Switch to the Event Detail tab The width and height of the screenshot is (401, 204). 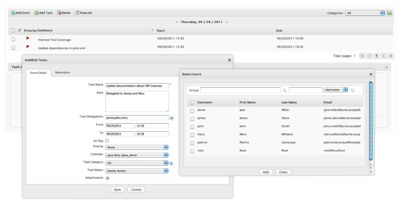click(x=38, y=73)
